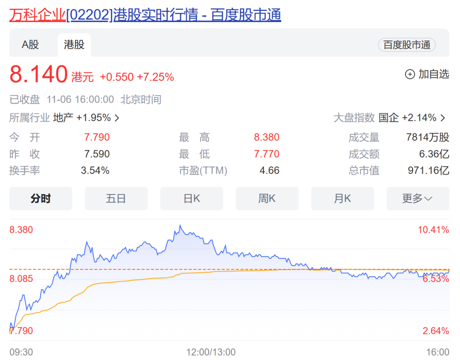Click the 市盈(TTM) value 4.66
460x360 pixels.
coord(269,171)
